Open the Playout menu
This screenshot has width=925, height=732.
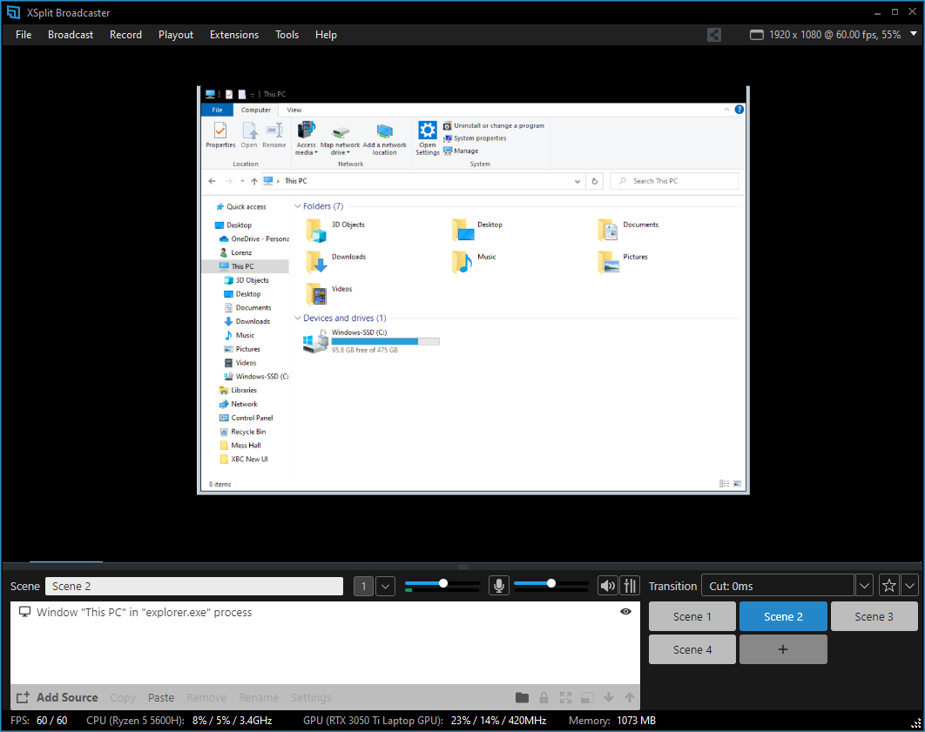(x=176, y=35)
